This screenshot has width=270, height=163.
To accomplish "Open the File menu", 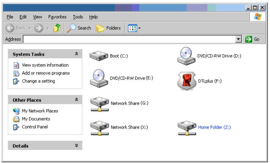I will coord(10,17).
